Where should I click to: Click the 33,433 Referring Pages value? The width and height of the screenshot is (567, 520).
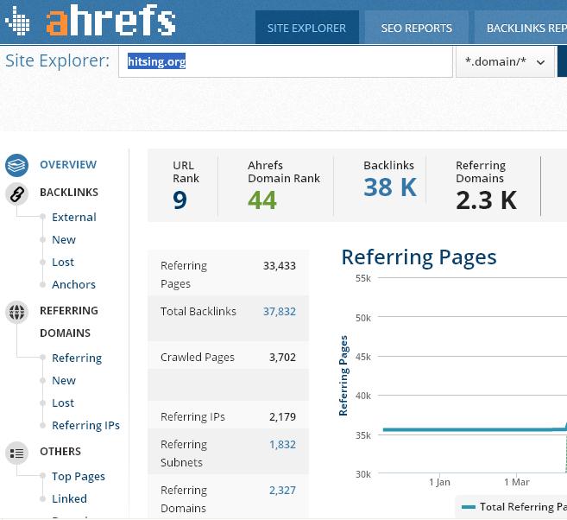pos(280,266)
